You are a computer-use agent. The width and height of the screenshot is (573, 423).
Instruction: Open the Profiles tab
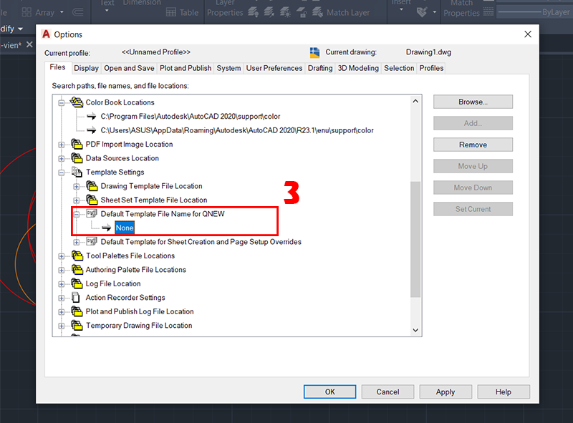tap(431, 68)
